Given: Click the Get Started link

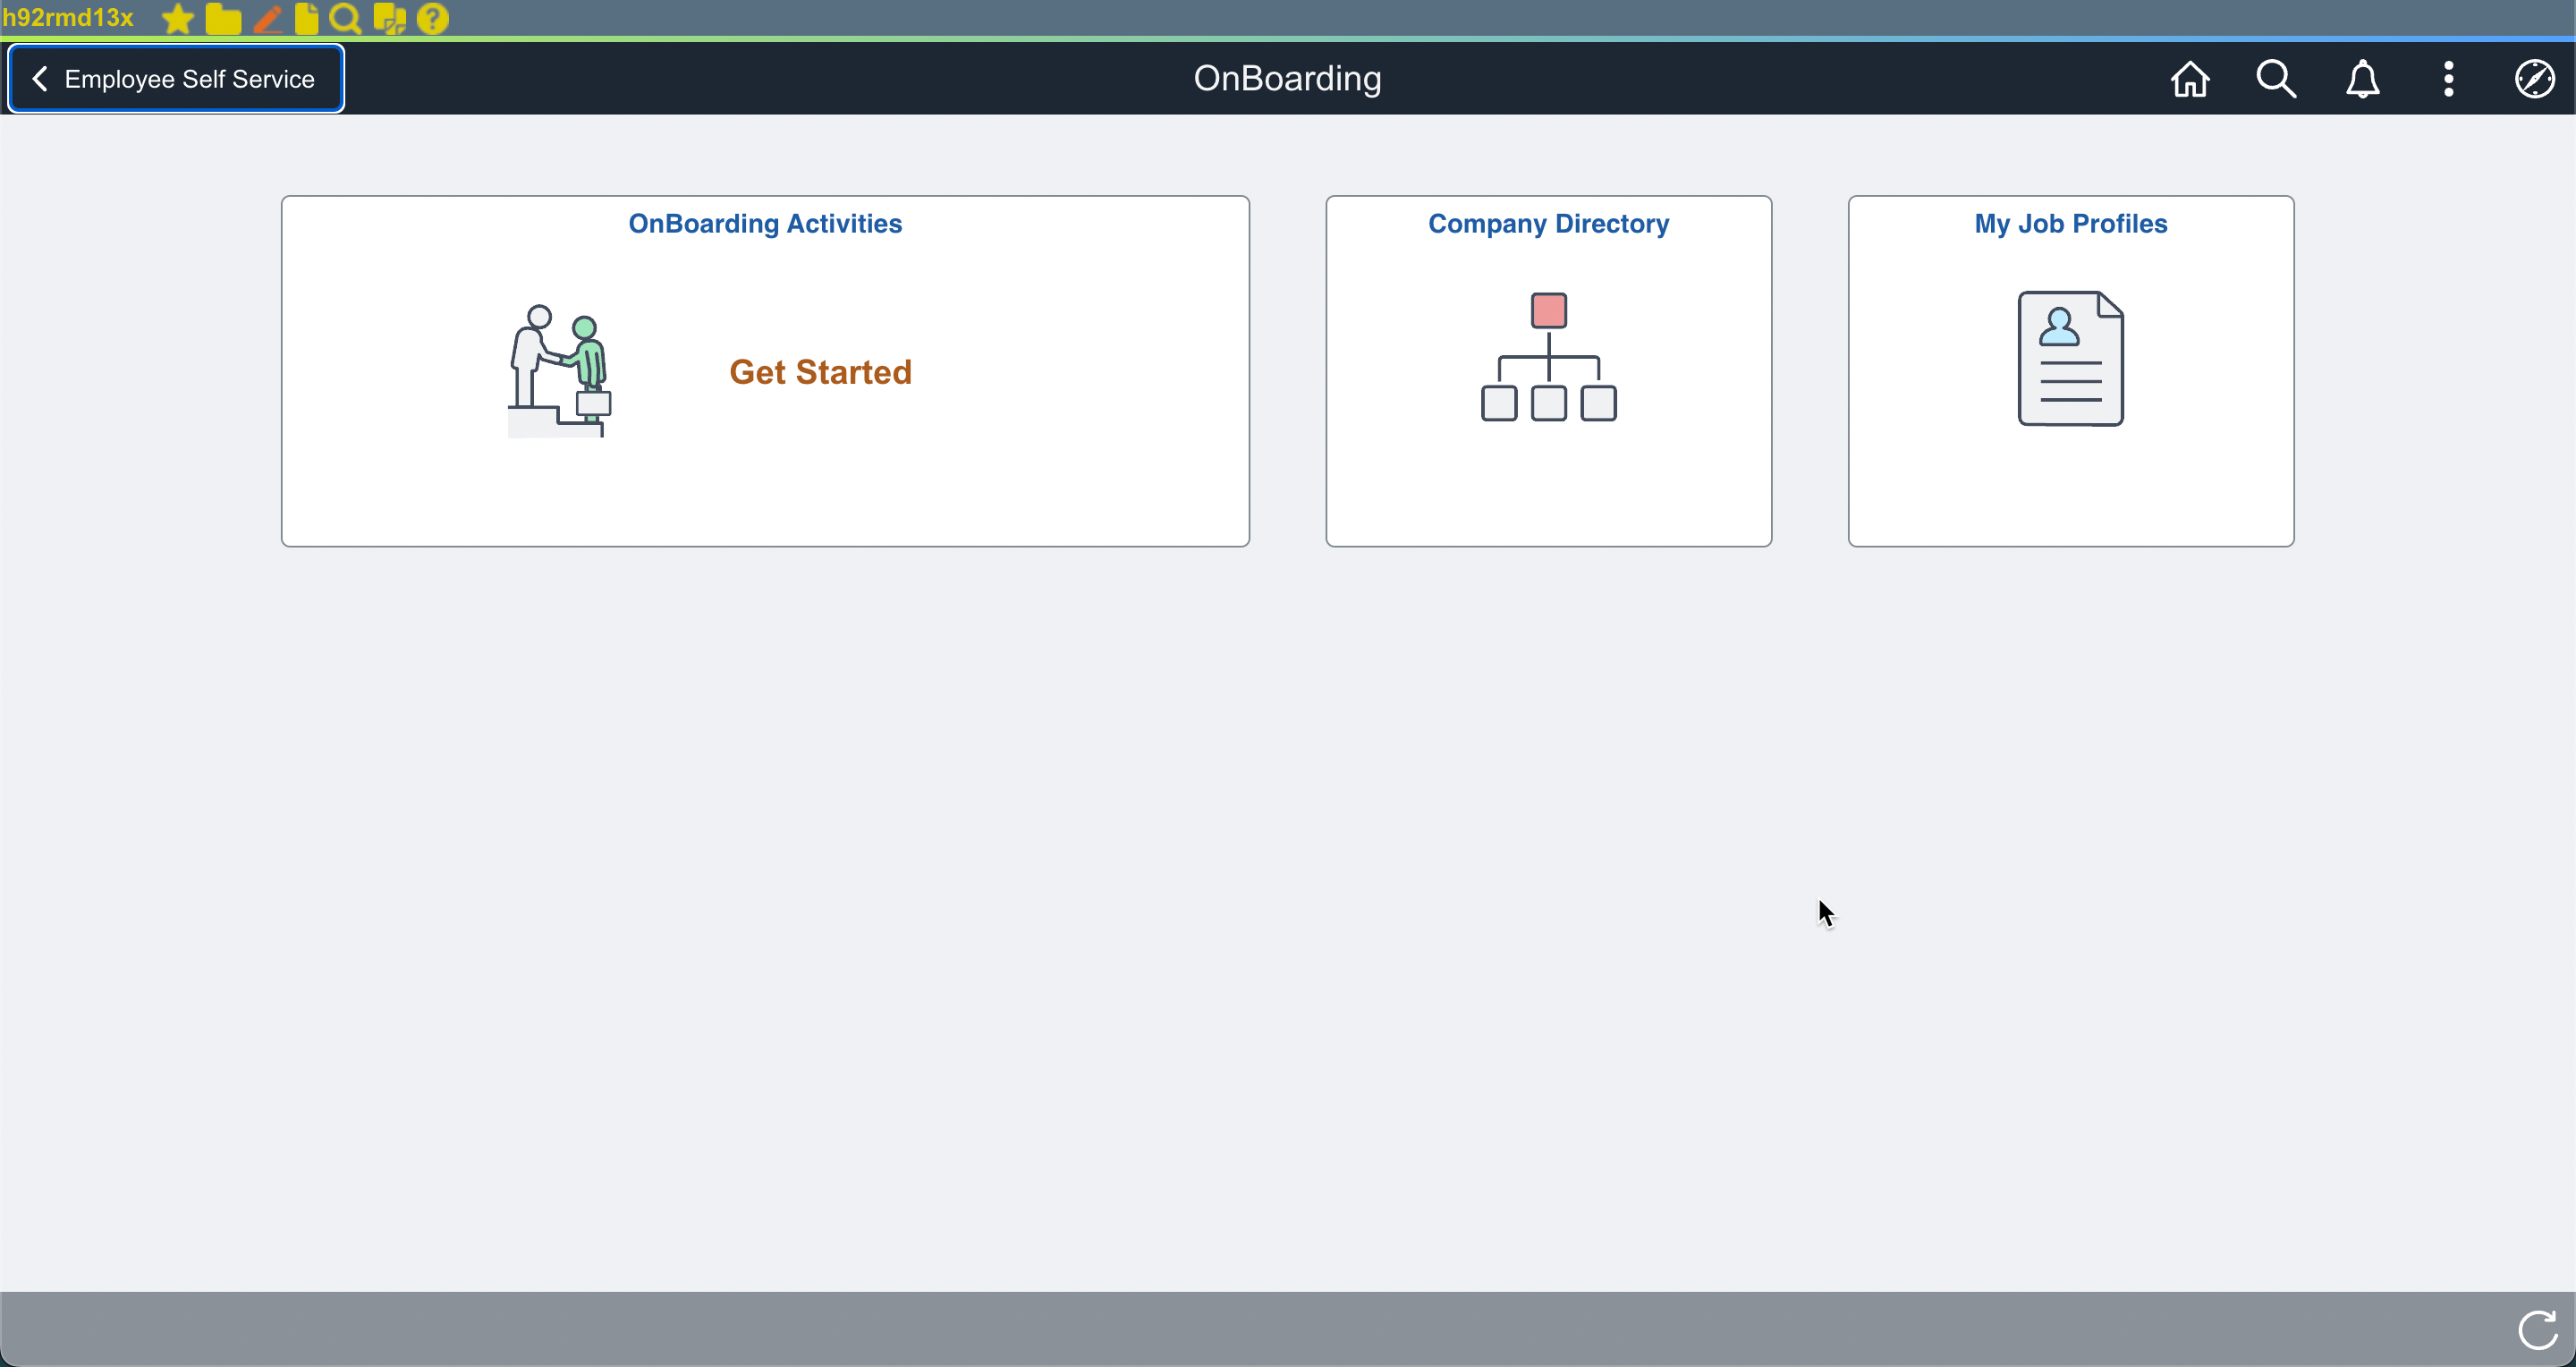Looking at the screenshot, I should (x=820, y=372).
